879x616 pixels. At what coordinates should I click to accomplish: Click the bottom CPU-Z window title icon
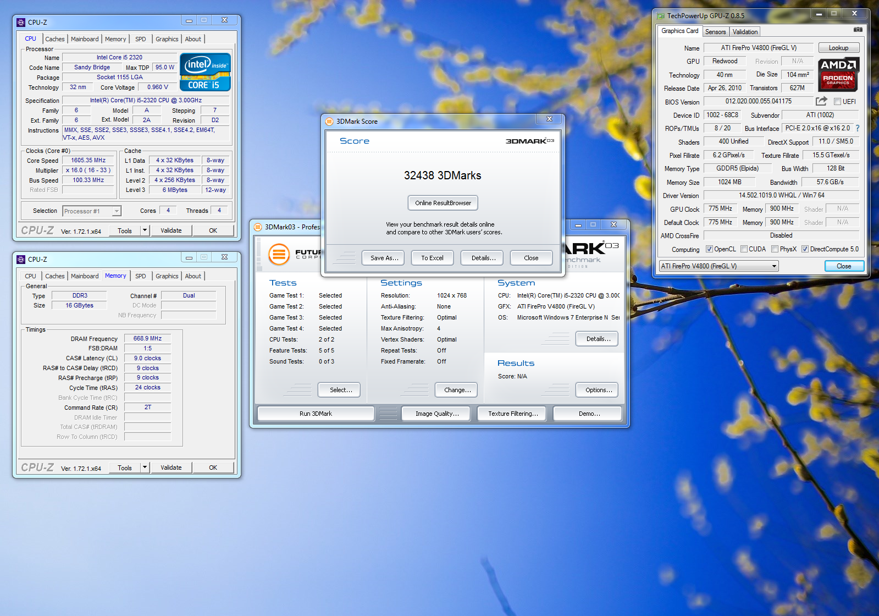(21, 259)
